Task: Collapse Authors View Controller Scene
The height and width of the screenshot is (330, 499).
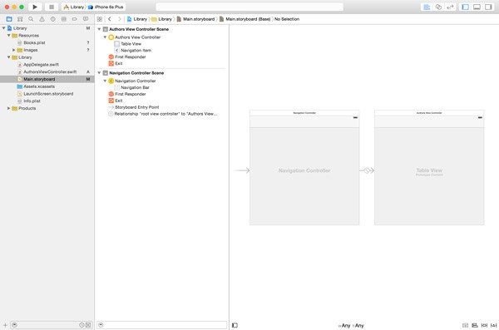Action: pyautogui.click(x=99, y=29)
